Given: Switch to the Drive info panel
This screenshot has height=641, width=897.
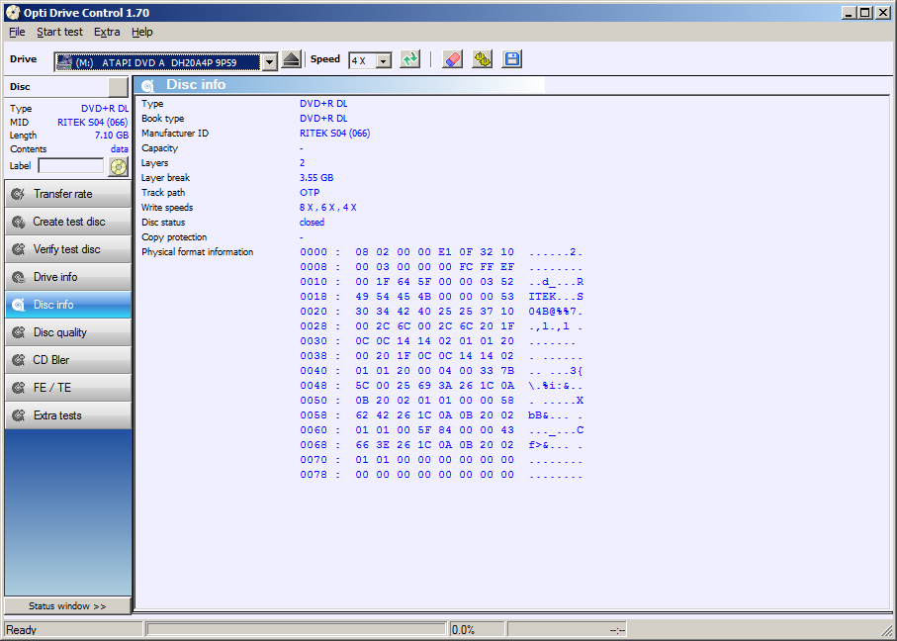Looking at the screenshot, I should point(68,277).
